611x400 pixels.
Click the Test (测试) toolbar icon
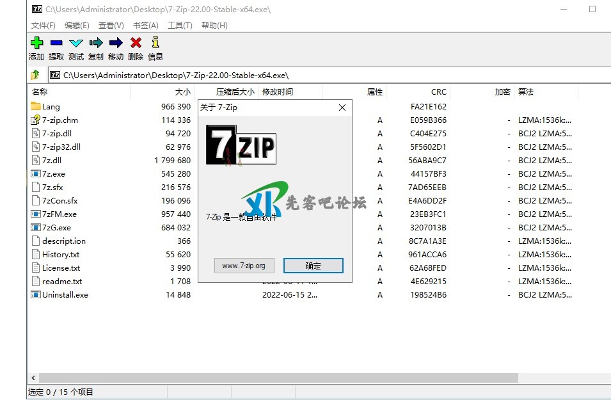click(x=76, y=43)
